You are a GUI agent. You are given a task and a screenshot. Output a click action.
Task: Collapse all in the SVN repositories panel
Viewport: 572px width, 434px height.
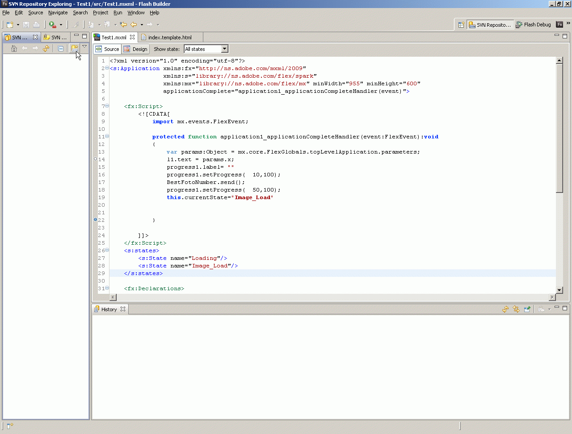(61, 48)
